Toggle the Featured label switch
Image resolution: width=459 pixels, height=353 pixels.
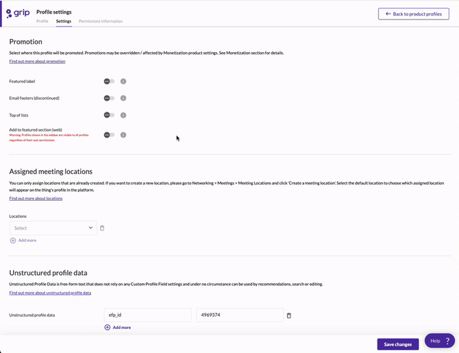click(109, 81)
